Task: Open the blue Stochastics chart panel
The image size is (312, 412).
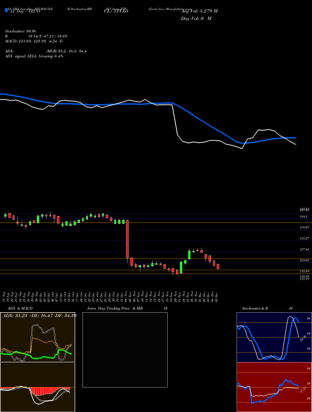Action: coord(274,337)
